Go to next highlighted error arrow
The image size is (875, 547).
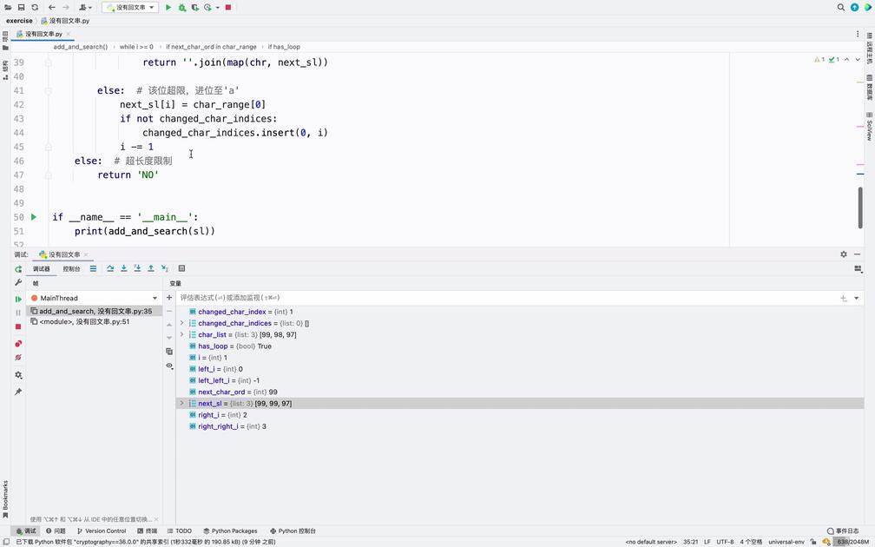[x=858, y=59]
